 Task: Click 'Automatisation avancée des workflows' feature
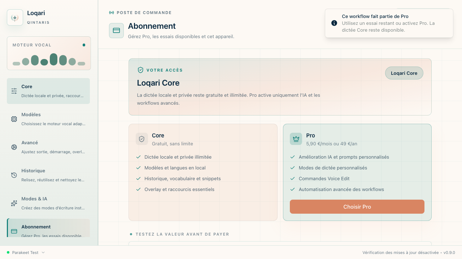pyautogui.click(x=341, y=190)
